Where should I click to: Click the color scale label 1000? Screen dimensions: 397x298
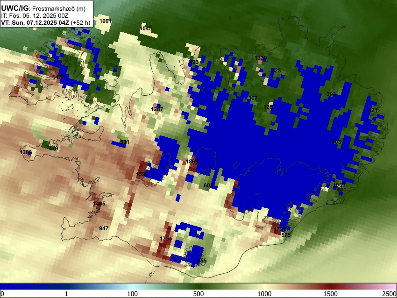coord(264,294)
